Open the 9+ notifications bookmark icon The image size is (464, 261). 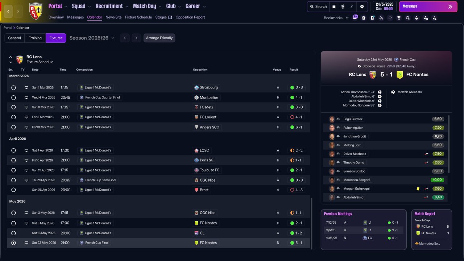click(x=355, y=17)
